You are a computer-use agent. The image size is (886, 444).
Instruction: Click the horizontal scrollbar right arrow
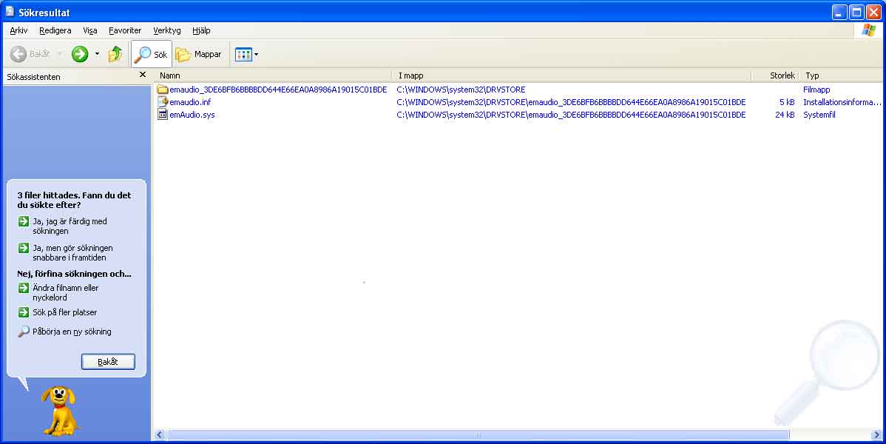tap(877, 435)
